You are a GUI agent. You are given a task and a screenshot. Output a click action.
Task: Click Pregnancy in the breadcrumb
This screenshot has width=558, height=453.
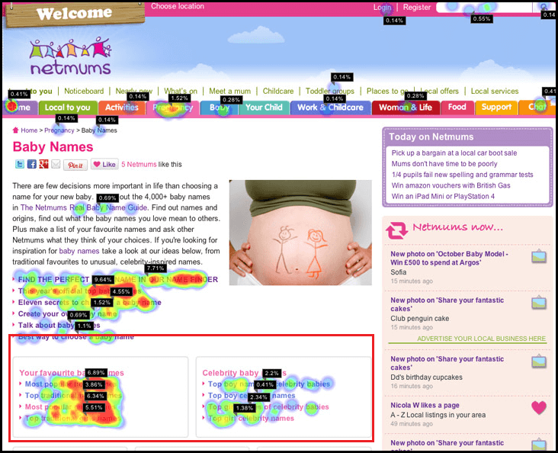pyautogui.click(x=59, y=130)
